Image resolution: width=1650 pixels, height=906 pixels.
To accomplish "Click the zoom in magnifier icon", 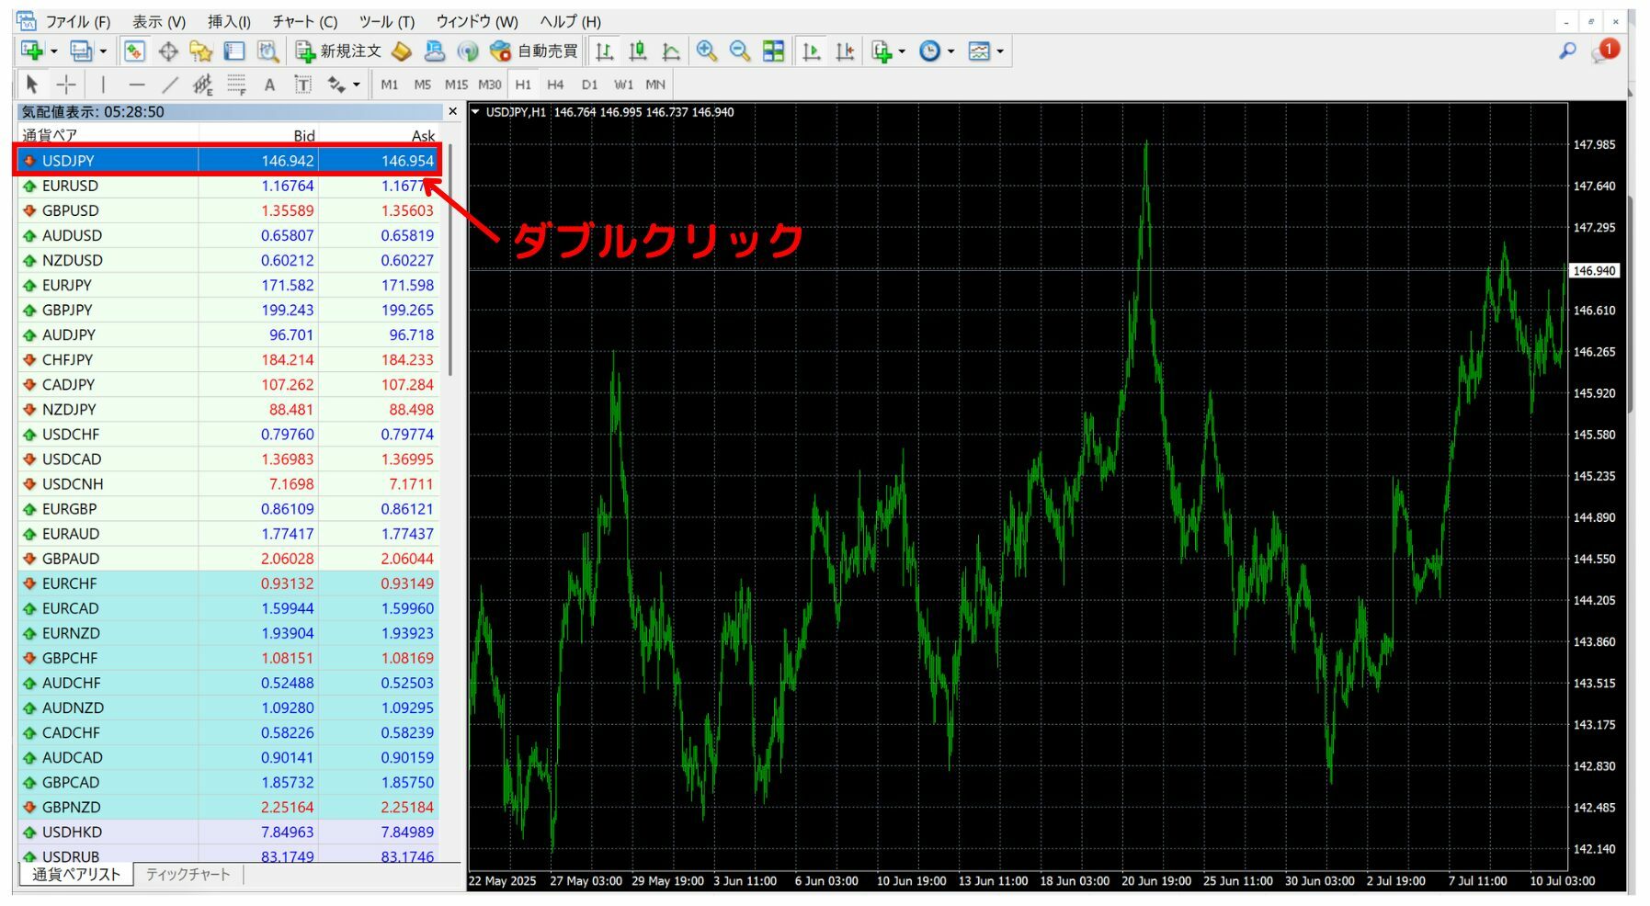I will [x=706, y=51].
